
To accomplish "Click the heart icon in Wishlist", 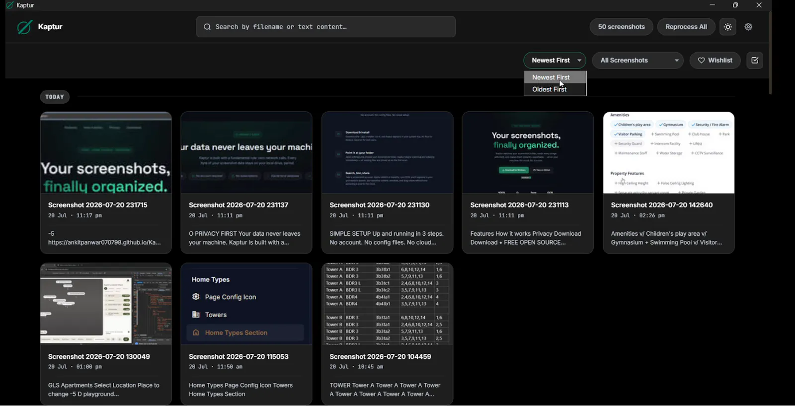I will click(701, 61).
